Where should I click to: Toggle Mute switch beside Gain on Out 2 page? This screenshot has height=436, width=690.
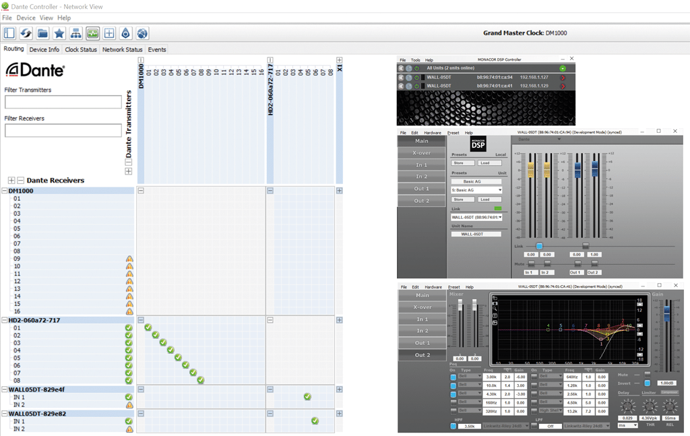click(647, 375)
